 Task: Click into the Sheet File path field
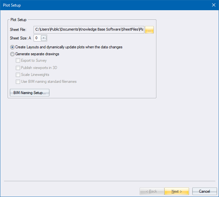(x=89, y=30)
